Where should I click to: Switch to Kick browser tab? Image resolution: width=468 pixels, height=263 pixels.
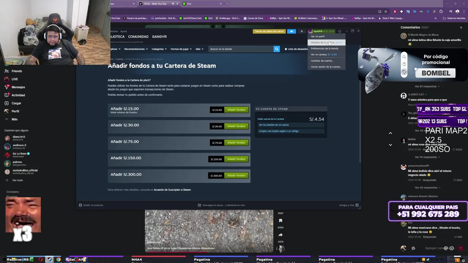pos(203,4)
